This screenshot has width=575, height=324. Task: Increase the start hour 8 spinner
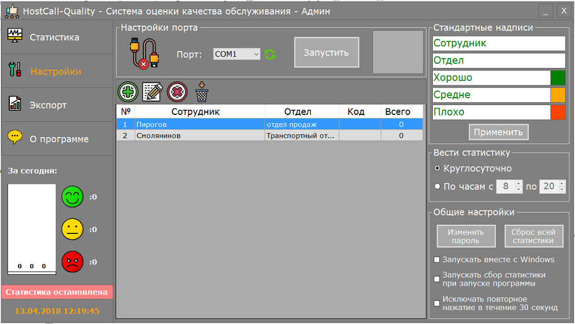[519, 183]
